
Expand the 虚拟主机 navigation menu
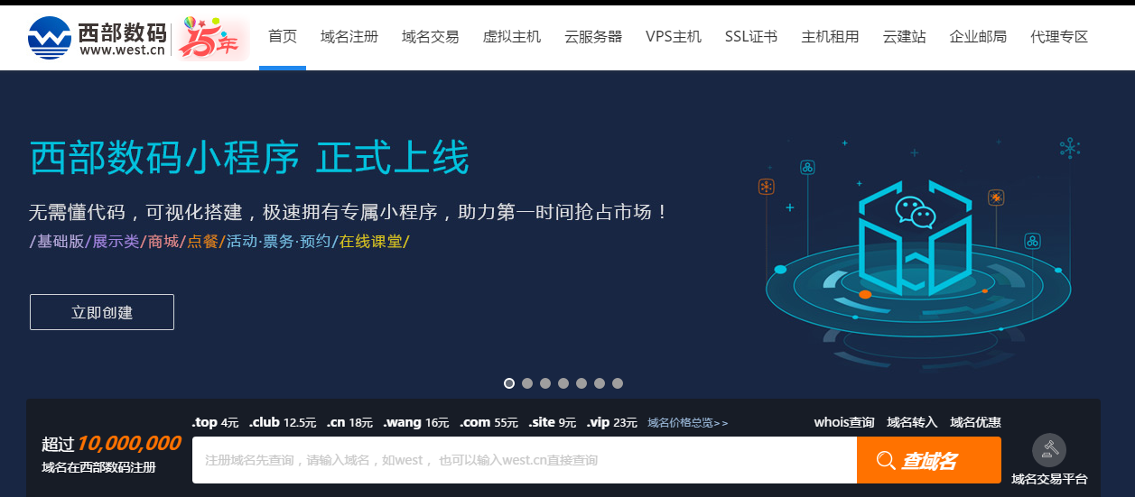pos(512,37)
